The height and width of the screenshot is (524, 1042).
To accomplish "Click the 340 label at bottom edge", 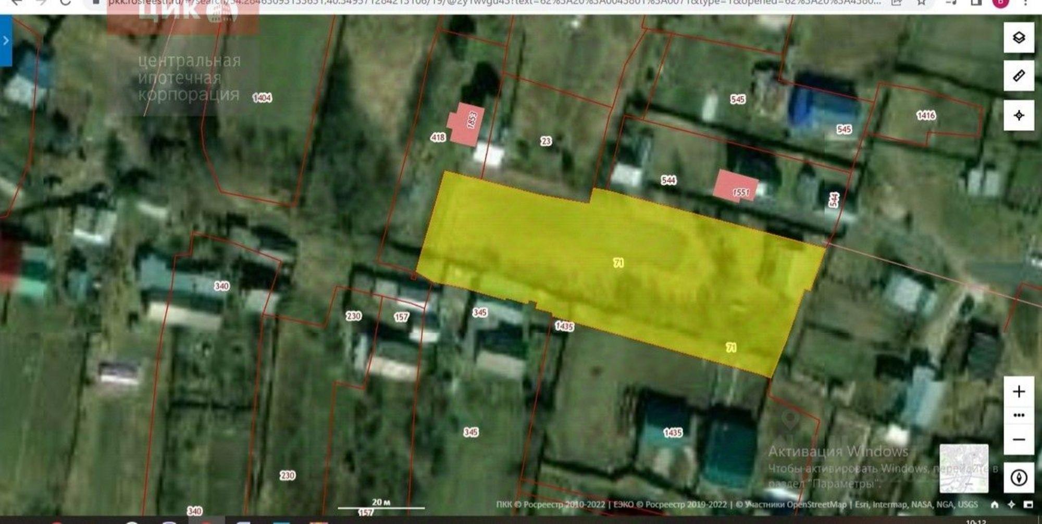I will 194,511.
